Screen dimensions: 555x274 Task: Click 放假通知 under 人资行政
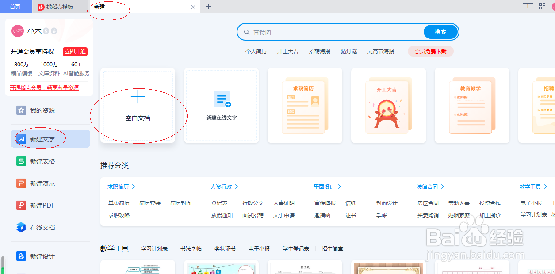tap(222, 216)
